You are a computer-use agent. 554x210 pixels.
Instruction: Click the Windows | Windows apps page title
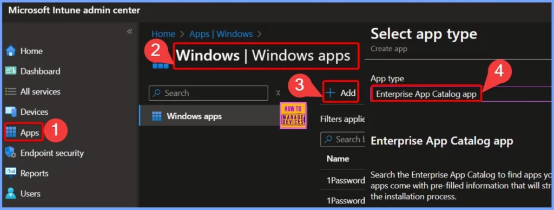click(263, 56)
